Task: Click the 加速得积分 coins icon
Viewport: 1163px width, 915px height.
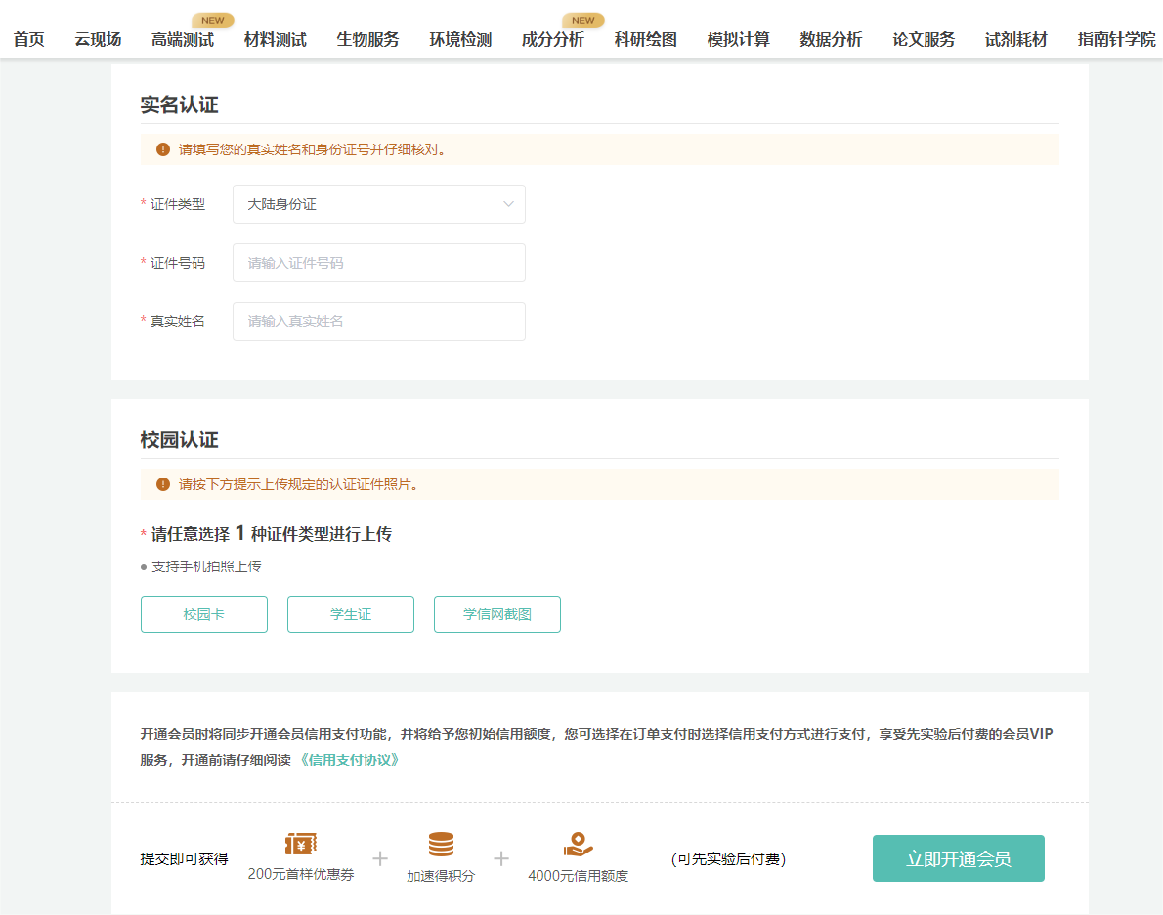Action: 441,842
